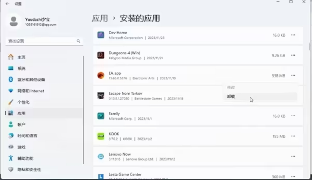Click the "9.26 GB" size value
Screen dimensions: 312x180
point(278,55)
